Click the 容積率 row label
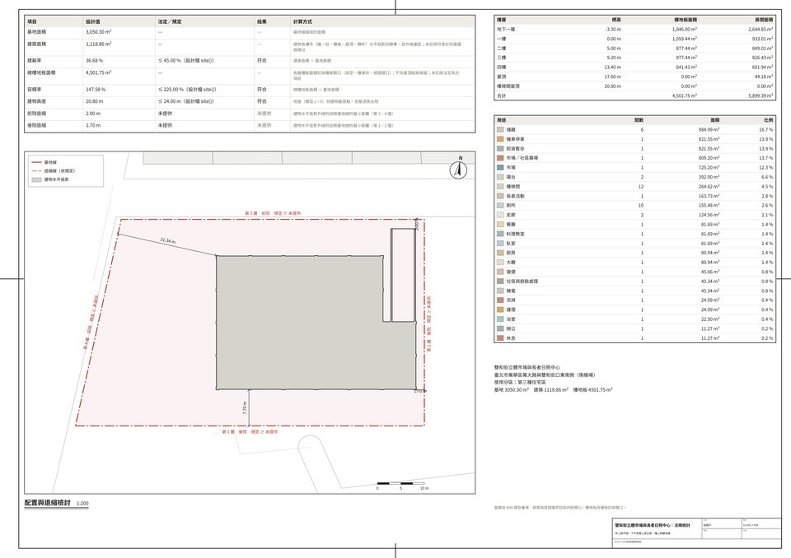 click(35, 89)
